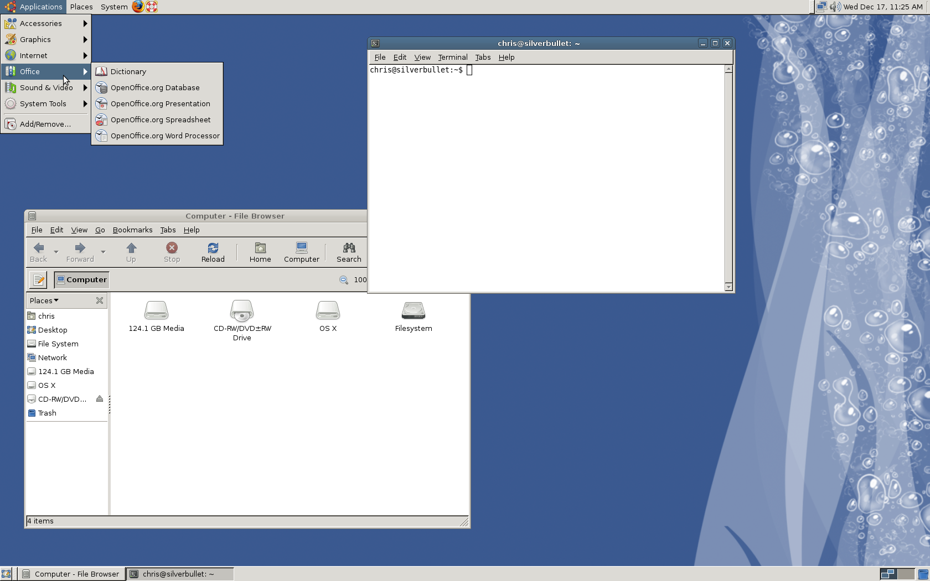Click the volume speaker icon in system tray
930x581 pixels.
point(835,7)
